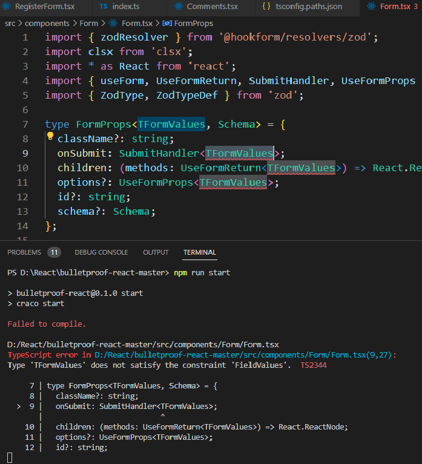This screenshot has width=422, height=464.
Task: Click the problems count badge 11
Action: 54,252
